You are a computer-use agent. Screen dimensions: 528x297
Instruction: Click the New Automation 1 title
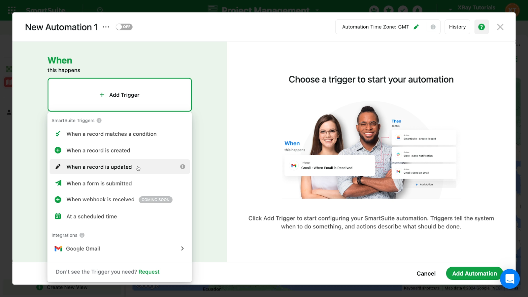tap(61, 27)
